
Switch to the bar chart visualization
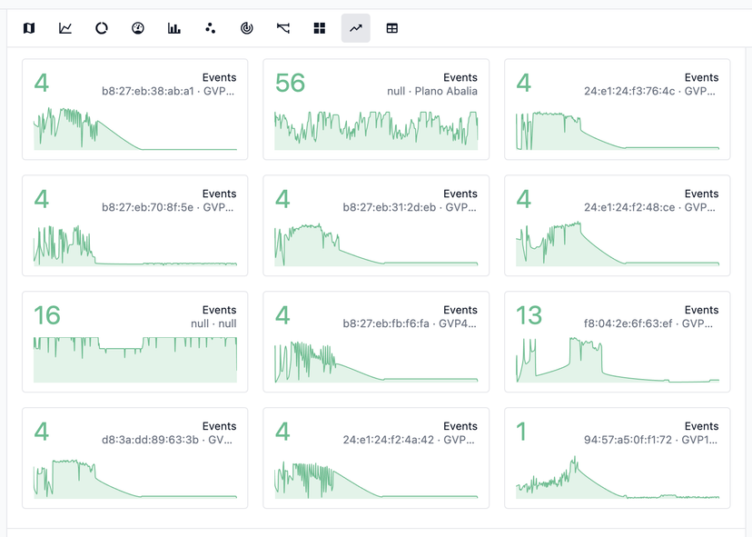pyautogui.click(x=174, y=28)
